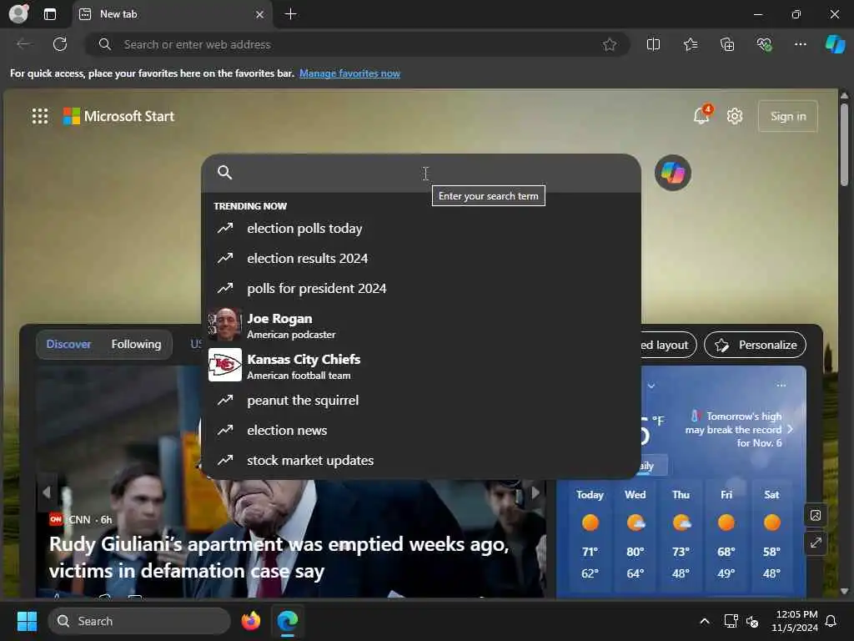
Task: Open weather card more options
Action: (781, 386)
